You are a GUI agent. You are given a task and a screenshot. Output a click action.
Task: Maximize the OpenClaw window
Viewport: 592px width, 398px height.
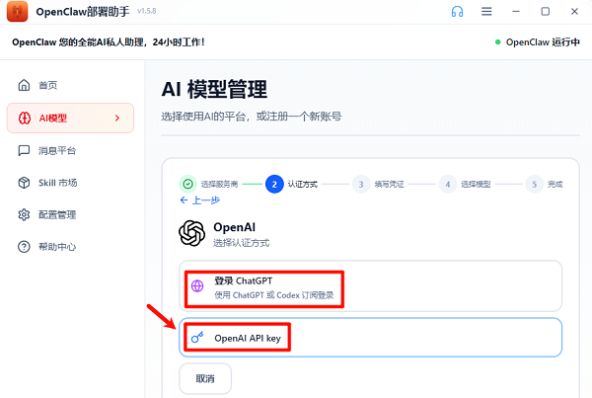(546, 12)
